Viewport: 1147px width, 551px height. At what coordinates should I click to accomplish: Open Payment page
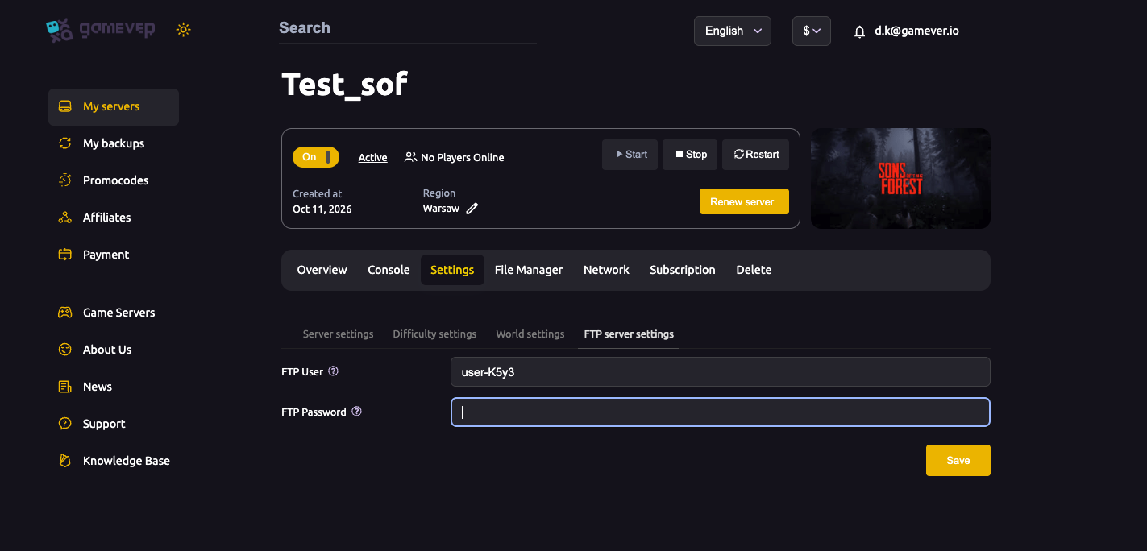(106, 255)
